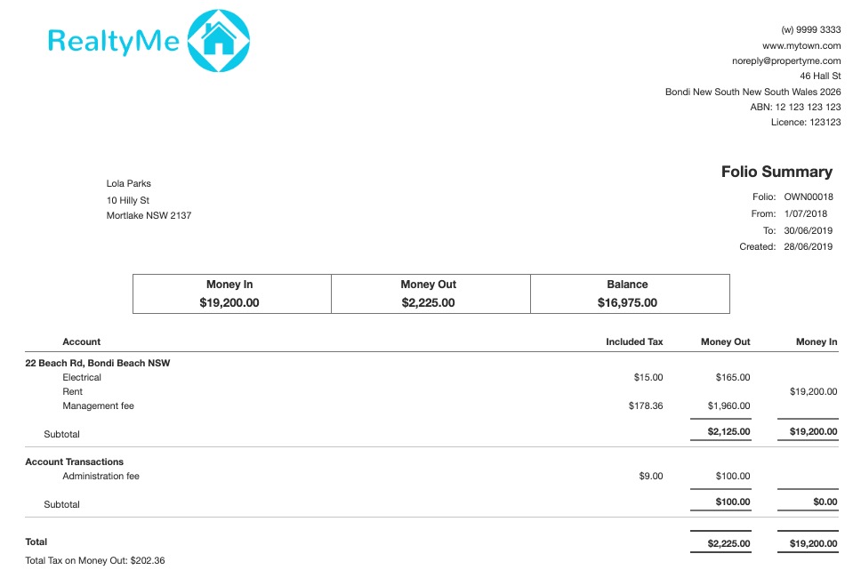Open the www.mytown.com website address
Screen dimensions: 853x578
pos(801,45)
